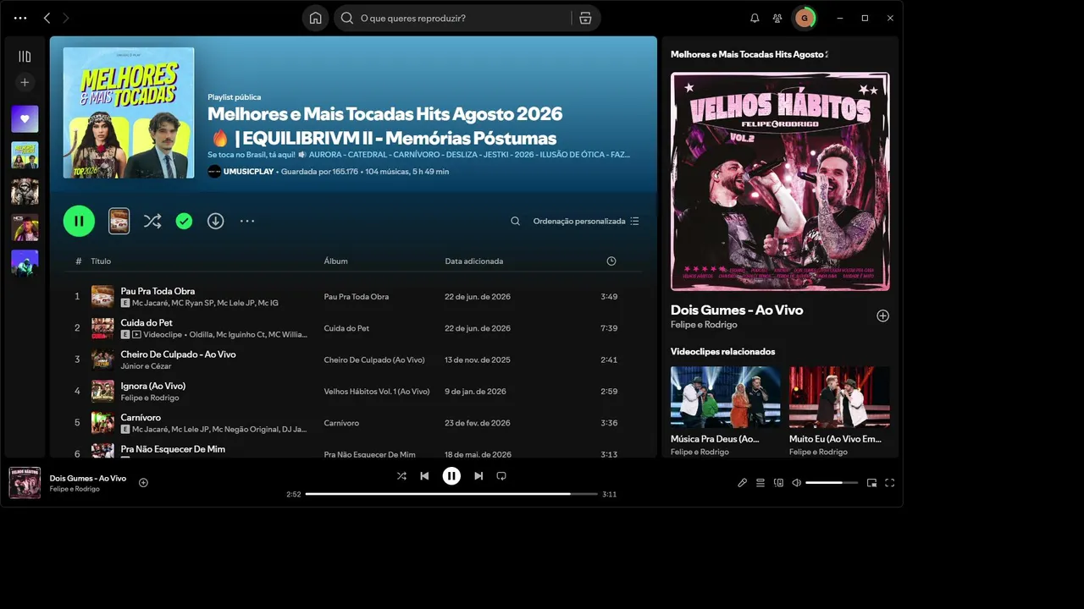
Task: Open the friends activity icon
Action: (777, 18)
